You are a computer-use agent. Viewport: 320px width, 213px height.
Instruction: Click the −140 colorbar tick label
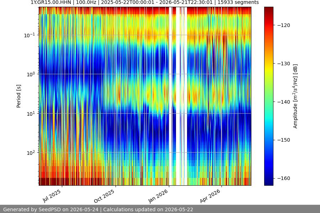pos(284,102)
